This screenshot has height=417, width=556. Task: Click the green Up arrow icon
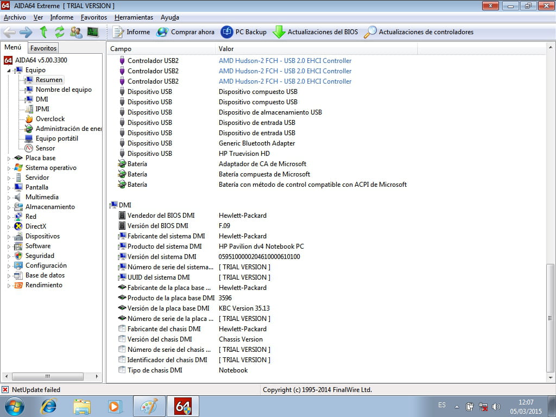tap(43, 32)
